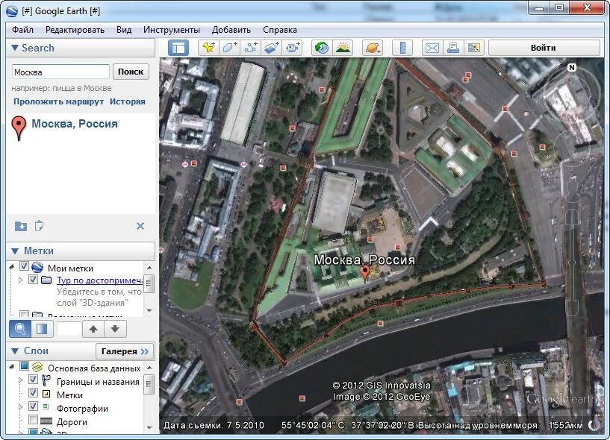This screenshot has width=610, height=440.
Task: Open the Вид menu
Action: tap(124, 30)
